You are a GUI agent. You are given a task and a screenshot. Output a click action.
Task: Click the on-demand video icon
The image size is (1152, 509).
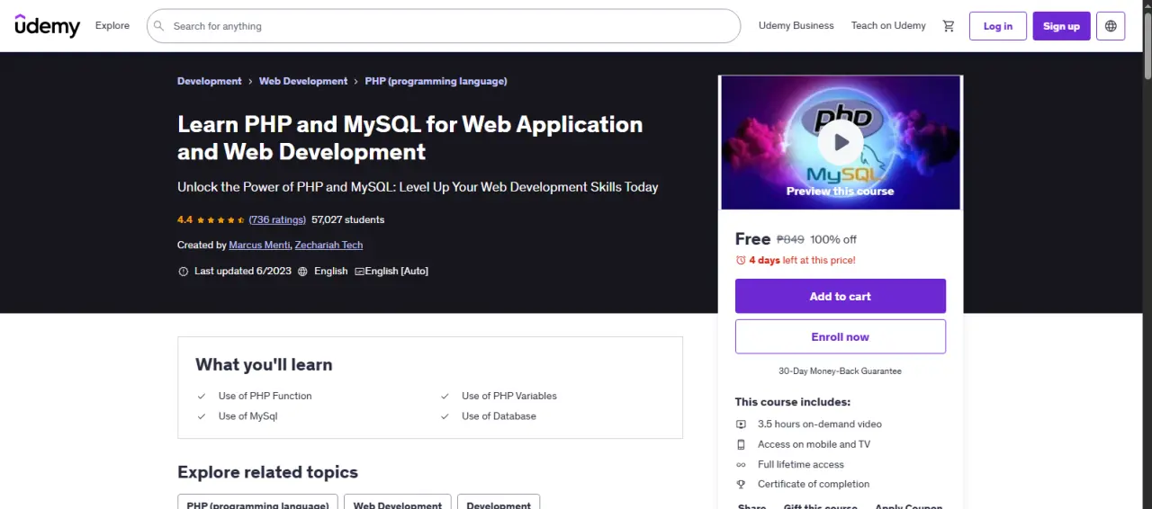(741, 424)
